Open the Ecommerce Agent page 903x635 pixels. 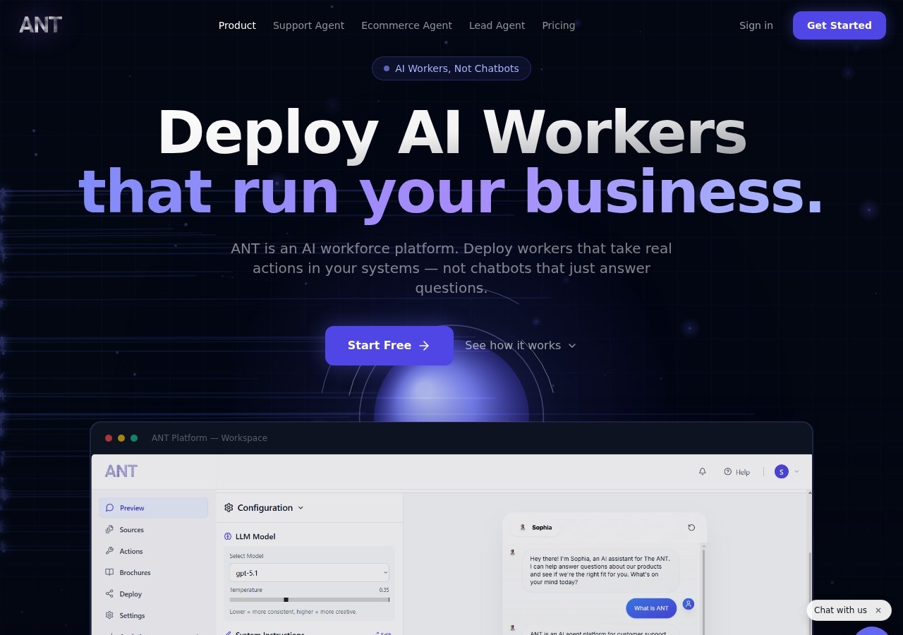coord(406,25)
